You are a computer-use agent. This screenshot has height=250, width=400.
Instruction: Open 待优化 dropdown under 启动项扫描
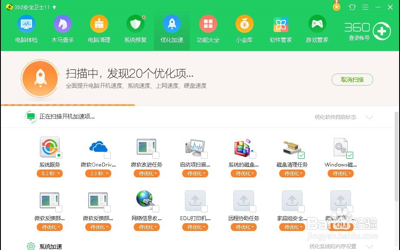point(195,173)
